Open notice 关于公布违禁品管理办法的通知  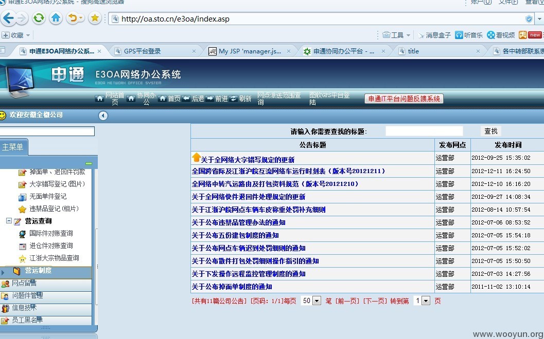click(x=238, y=222)
